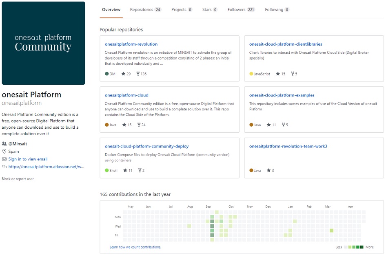Click '165 contributions in the last year' heading
The height and width of the screenshot is (255, 386).
[135, 194]
